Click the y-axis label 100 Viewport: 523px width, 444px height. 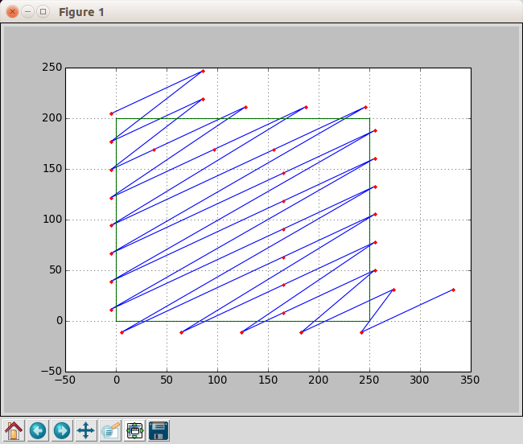point(52,220)
